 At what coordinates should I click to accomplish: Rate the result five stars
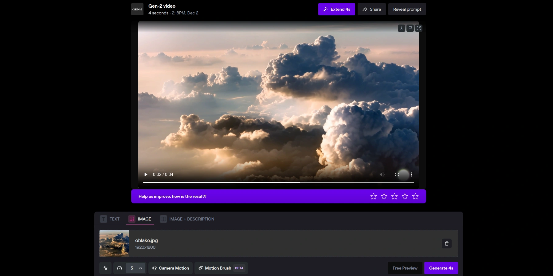click(415, 196)
